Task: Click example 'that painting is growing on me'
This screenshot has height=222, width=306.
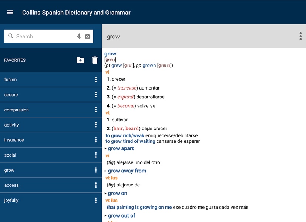Action: coord(139,207)
